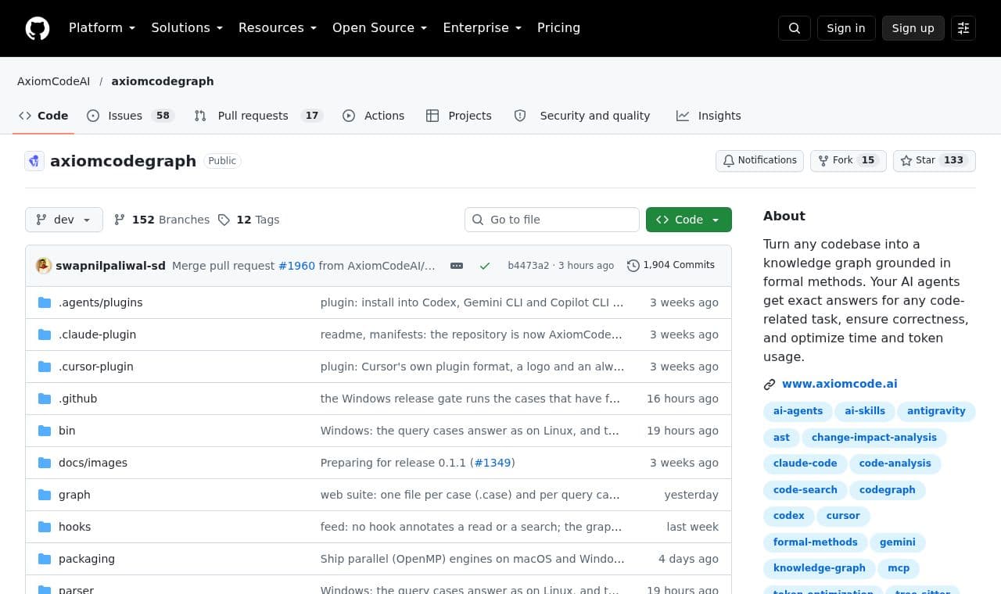Click the green check status icon
This screenshot has width=1001, height=594.
point(485,266)
